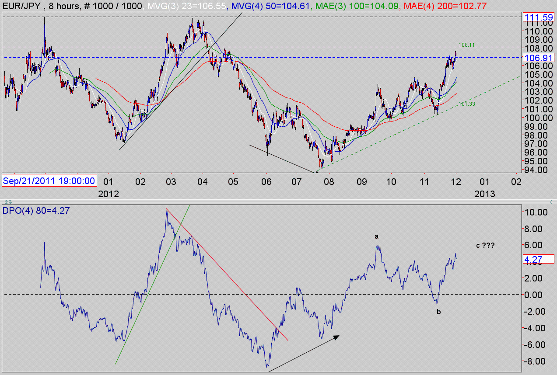Click the green 101.33 trendline value
The height and width of the screenshot is (375, 557).
(466, 104)
